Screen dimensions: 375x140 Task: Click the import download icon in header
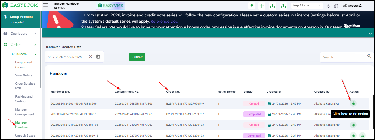point(272,6)
